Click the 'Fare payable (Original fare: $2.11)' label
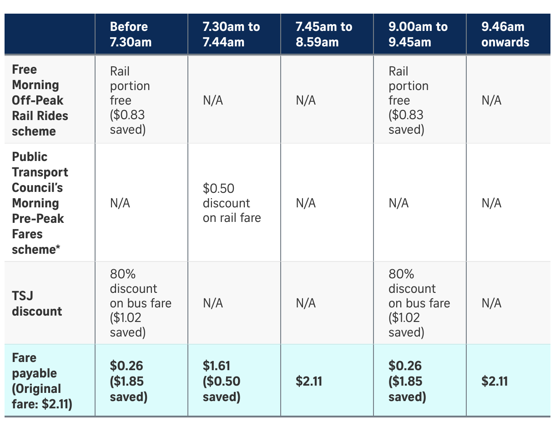The image size is (555, 422). click(x=42, y=381)
